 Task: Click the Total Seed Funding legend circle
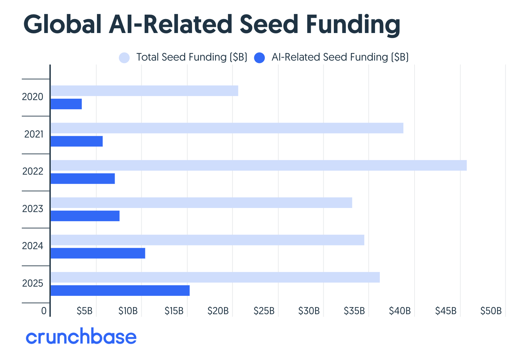[124, 58]
